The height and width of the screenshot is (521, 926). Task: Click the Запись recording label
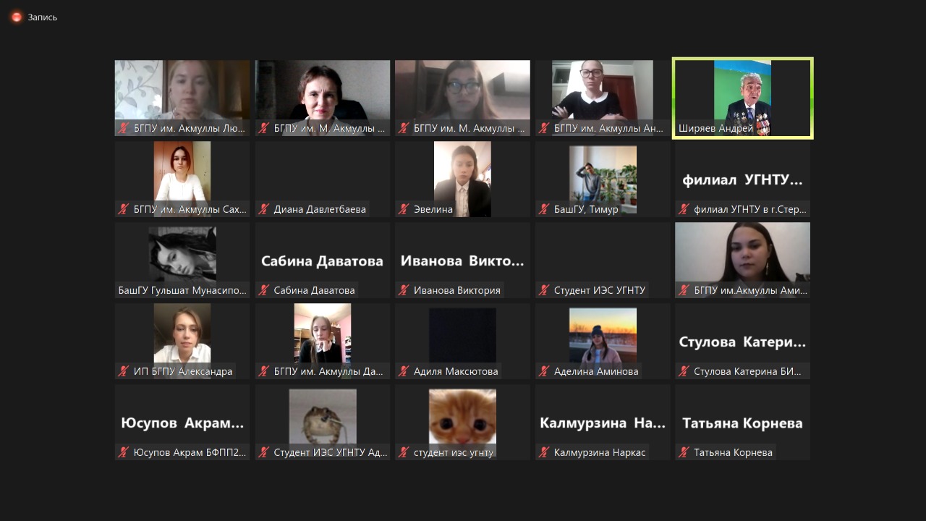42,17
